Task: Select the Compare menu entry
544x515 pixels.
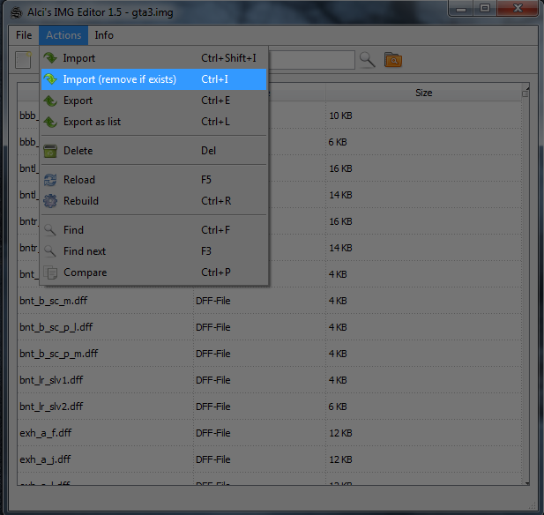Action: pyautogui.click(x=153, y=272)
